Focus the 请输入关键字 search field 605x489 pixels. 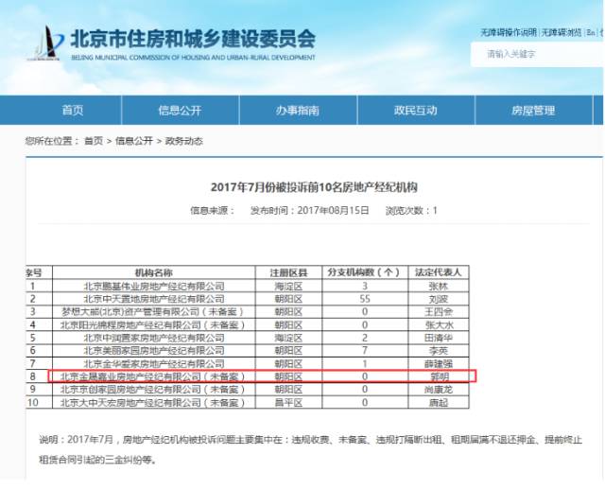point(537,55)
